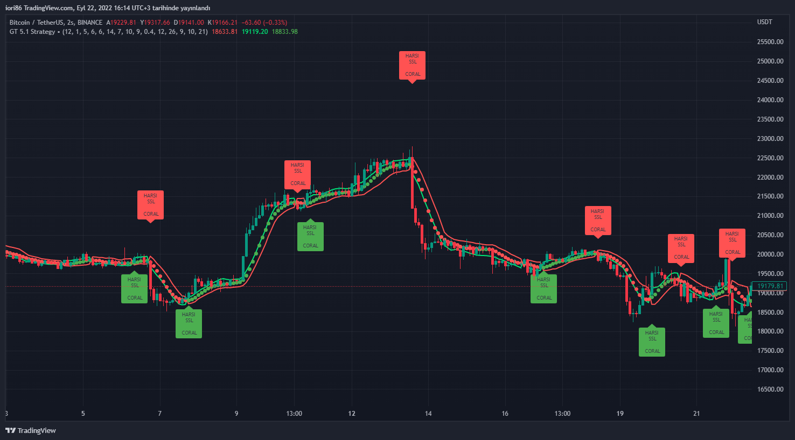Click the green indicator value 19119.20
795x440 pixels.
tap(255, 32)
